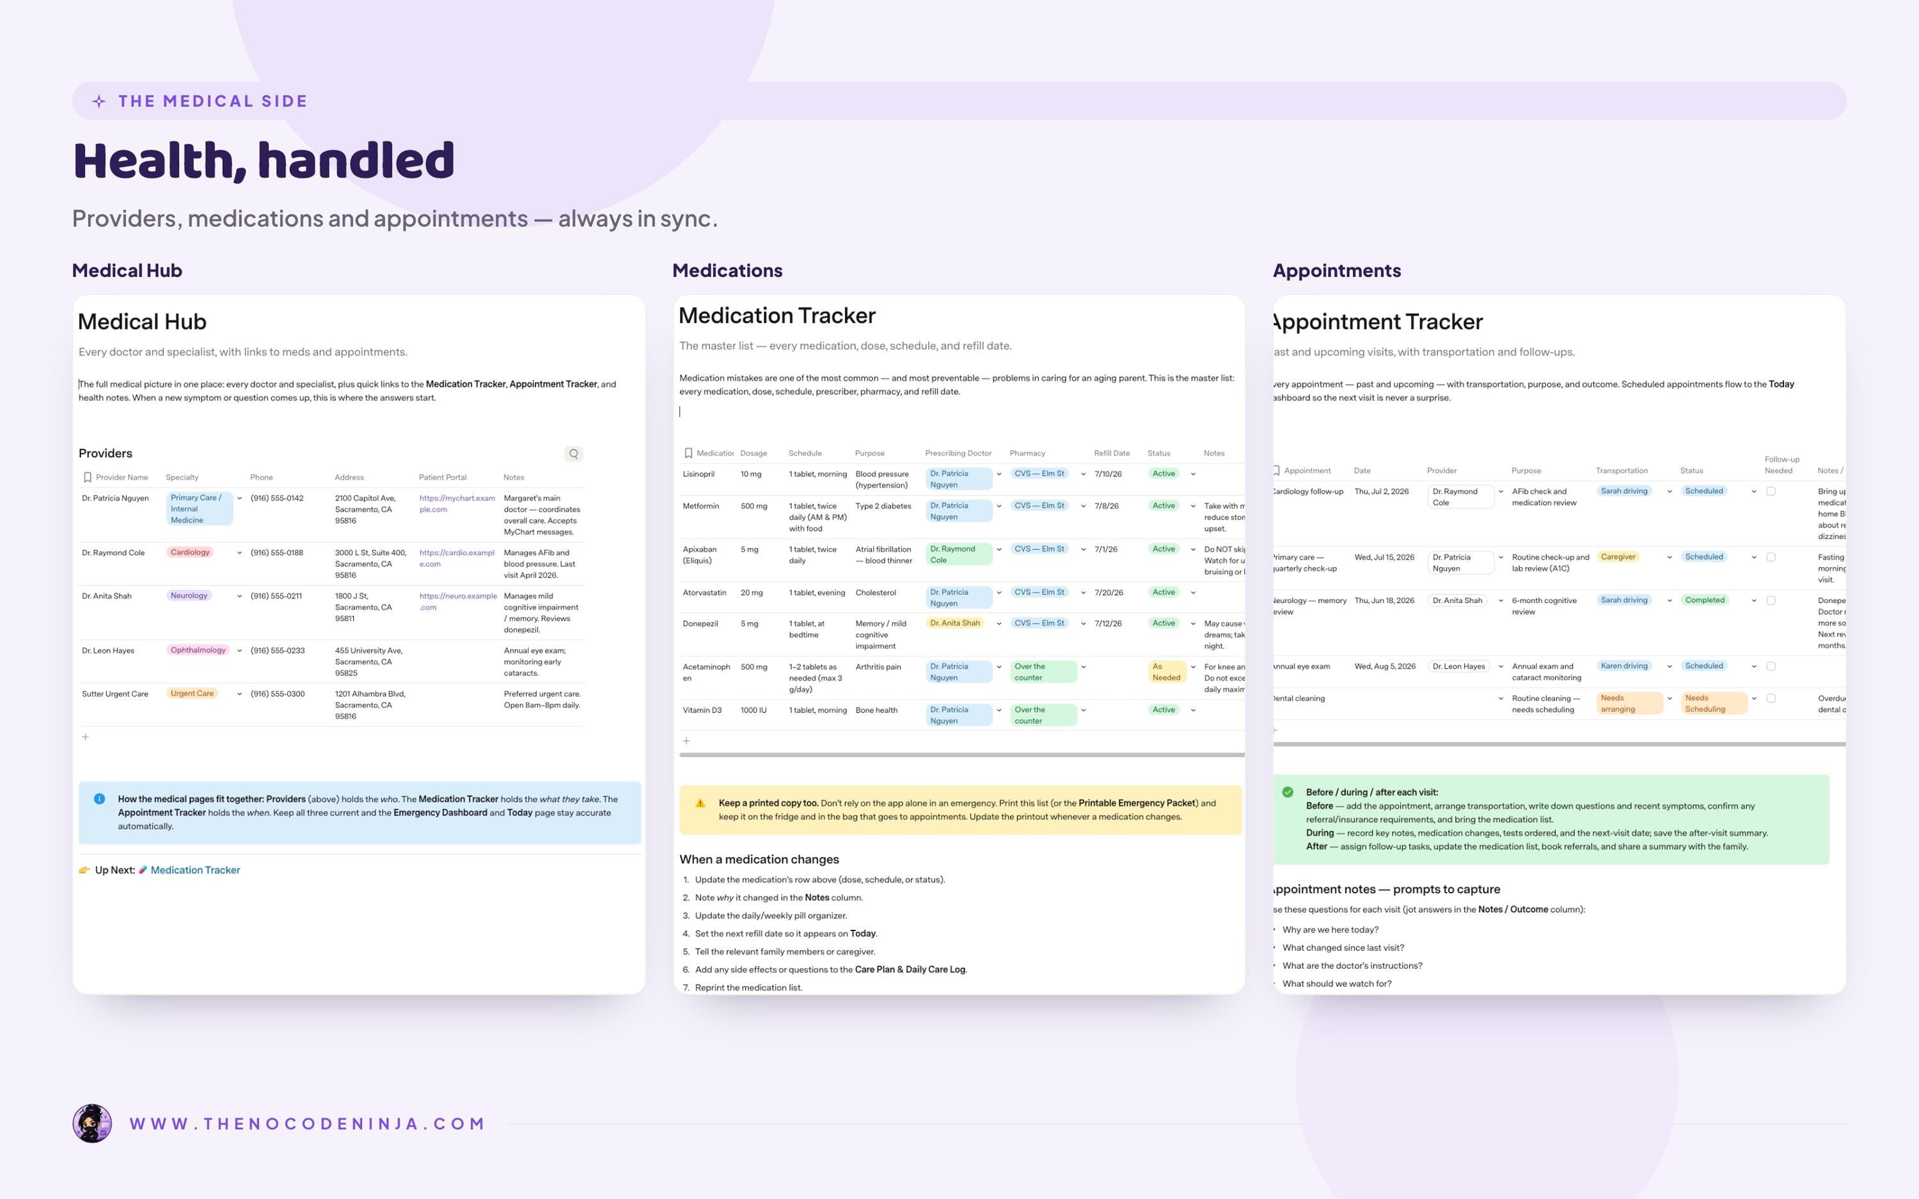
Task: Click the Schedule column header in medications
Action: pos(805,453)
